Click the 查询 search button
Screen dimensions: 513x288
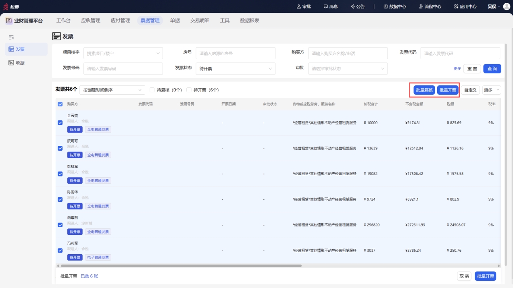pos(492,68)
